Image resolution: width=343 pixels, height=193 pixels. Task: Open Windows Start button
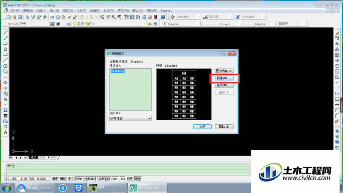pyautogui.click(x=7, y=188)
